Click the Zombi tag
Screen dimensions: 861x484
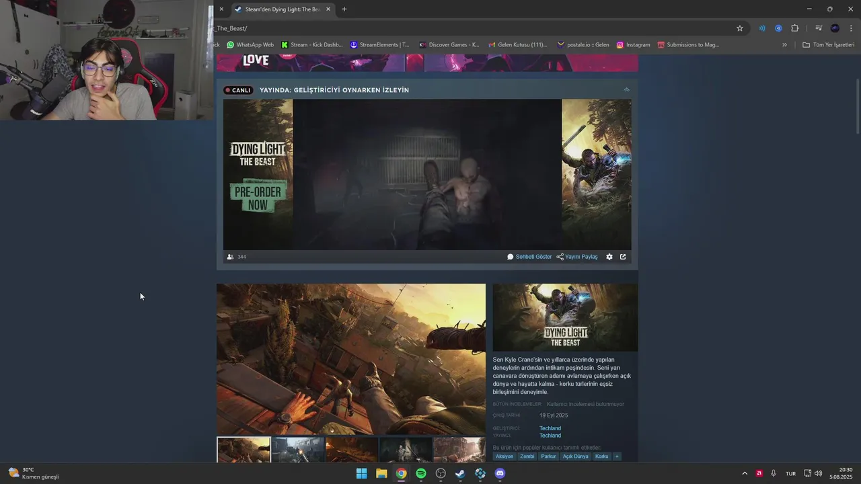[527, 456]
